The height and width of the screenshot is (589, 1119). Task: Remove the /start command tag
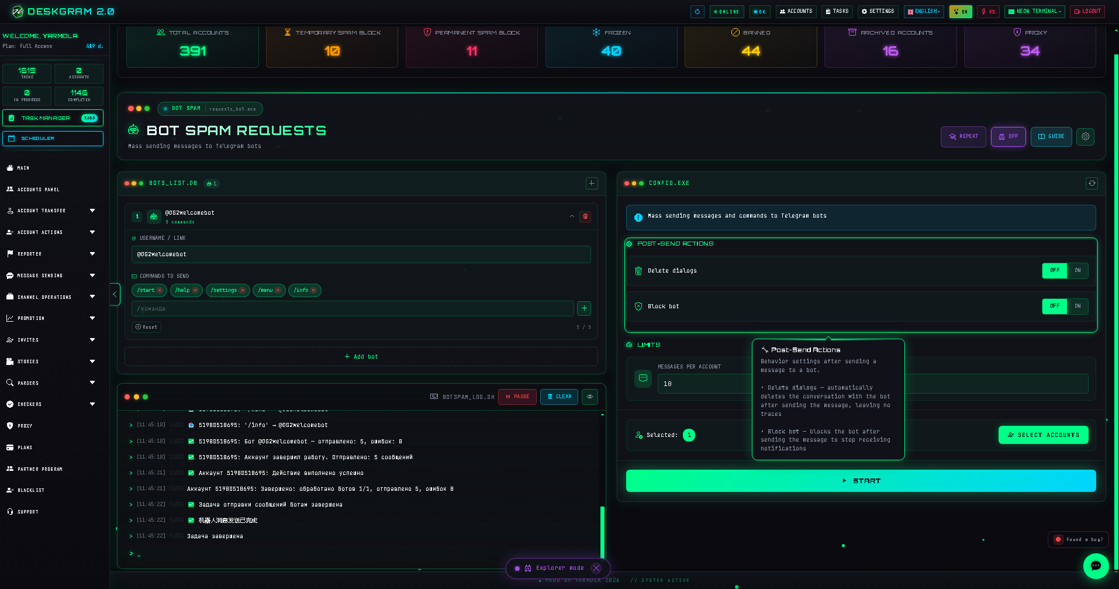[x=160, y=290]
